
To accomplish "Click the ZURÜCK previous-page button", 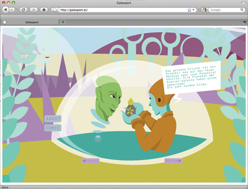I will point(90,161).
